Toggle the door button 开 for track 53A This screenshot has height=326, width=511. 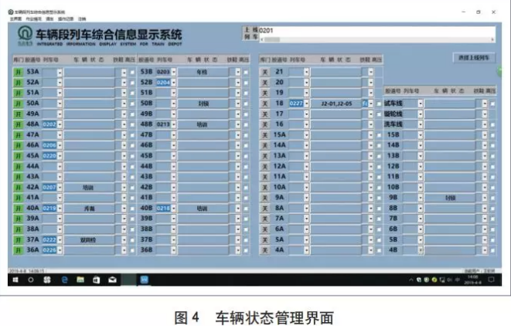(x=19, y=72)
